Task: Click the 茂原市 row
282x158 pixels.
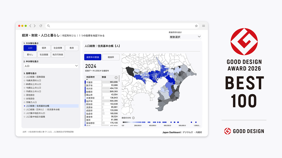Action: [x=101, y=107]
